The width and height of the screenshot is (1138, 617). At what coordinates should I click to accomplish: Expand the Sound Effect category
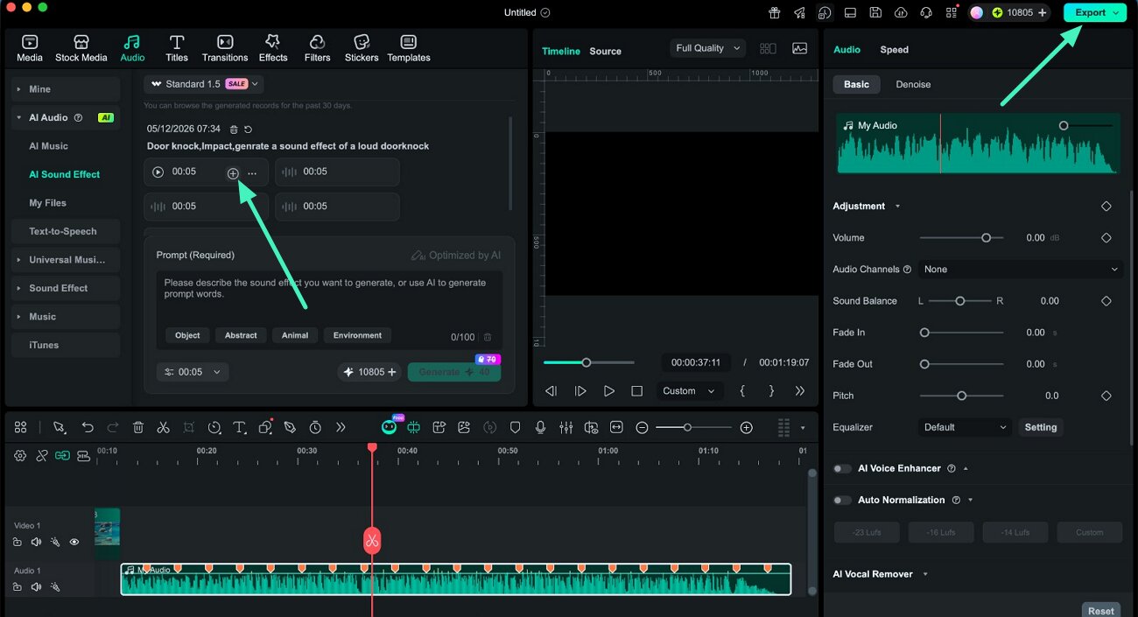pyautogui.click(x=66, y=288)
